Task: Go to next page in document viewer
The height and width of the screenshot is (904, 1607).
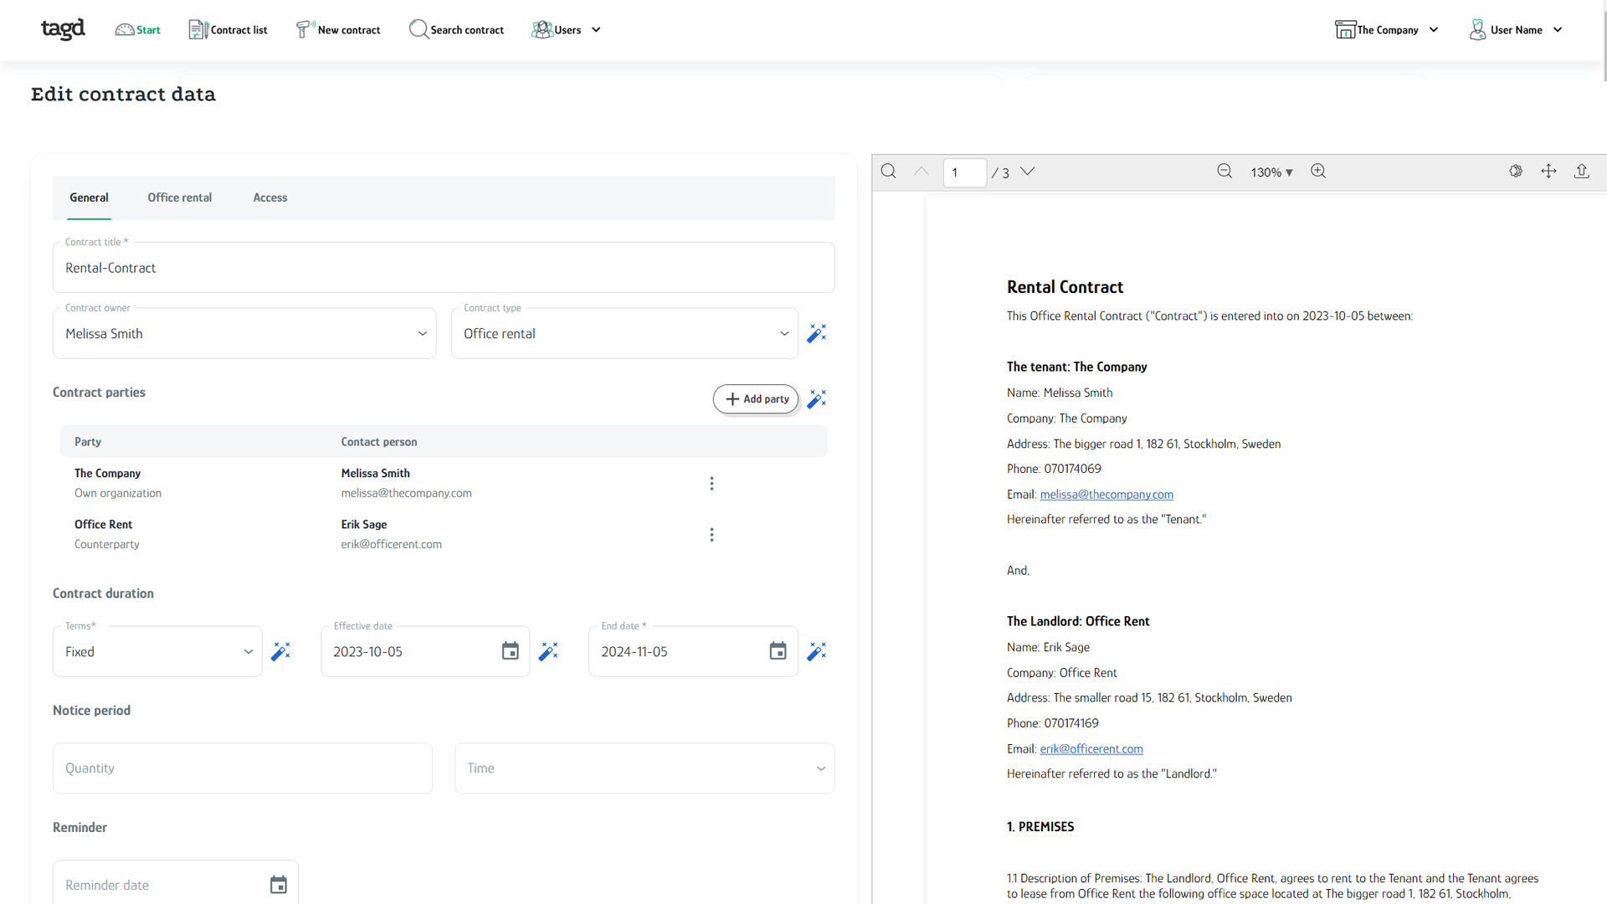Action: pyautogui.click(x=1028, y=172)
